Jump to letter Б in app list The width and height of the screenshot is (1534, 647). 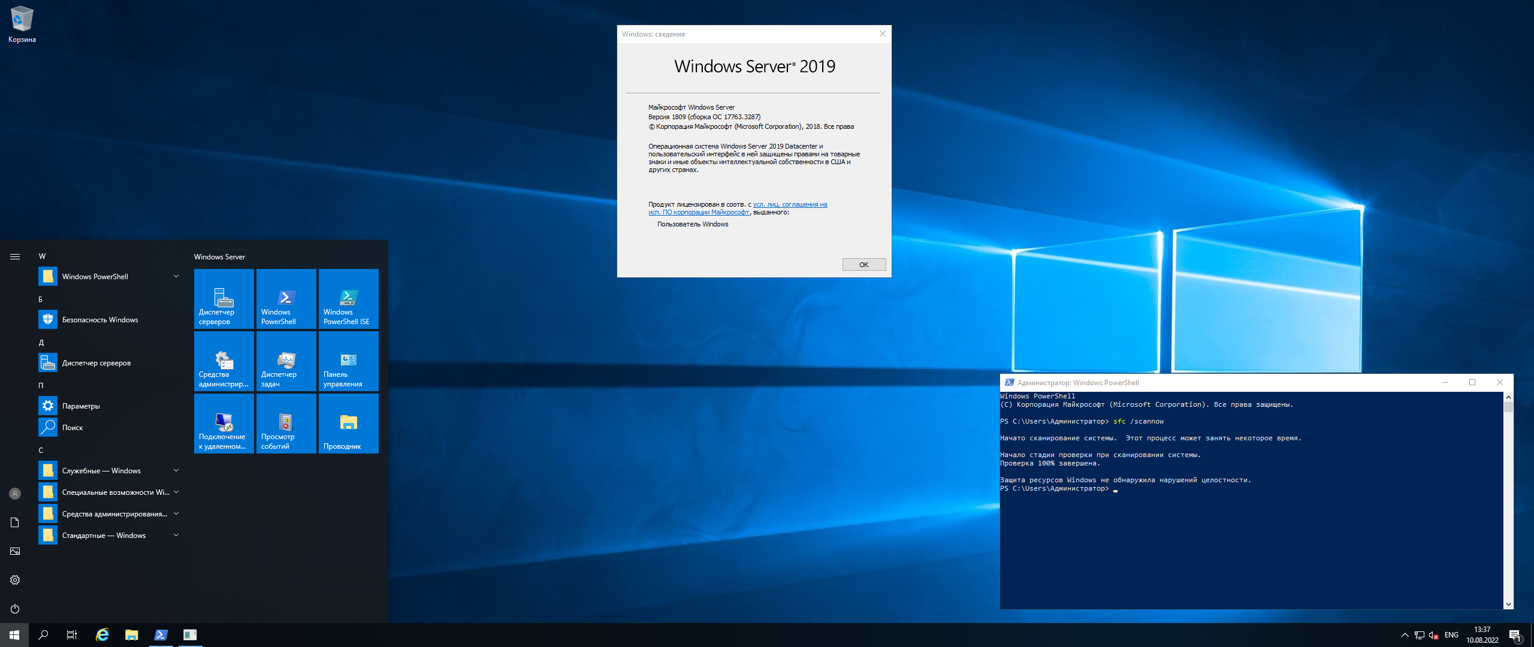click(41, 299)
